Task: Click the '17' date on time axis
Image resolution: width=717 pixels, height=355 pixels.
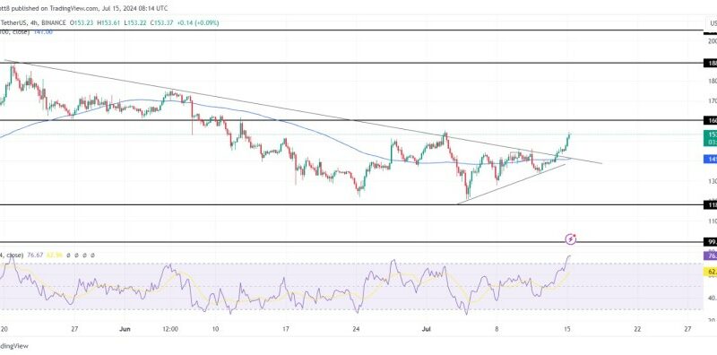Action: click(x=286, y=328)
